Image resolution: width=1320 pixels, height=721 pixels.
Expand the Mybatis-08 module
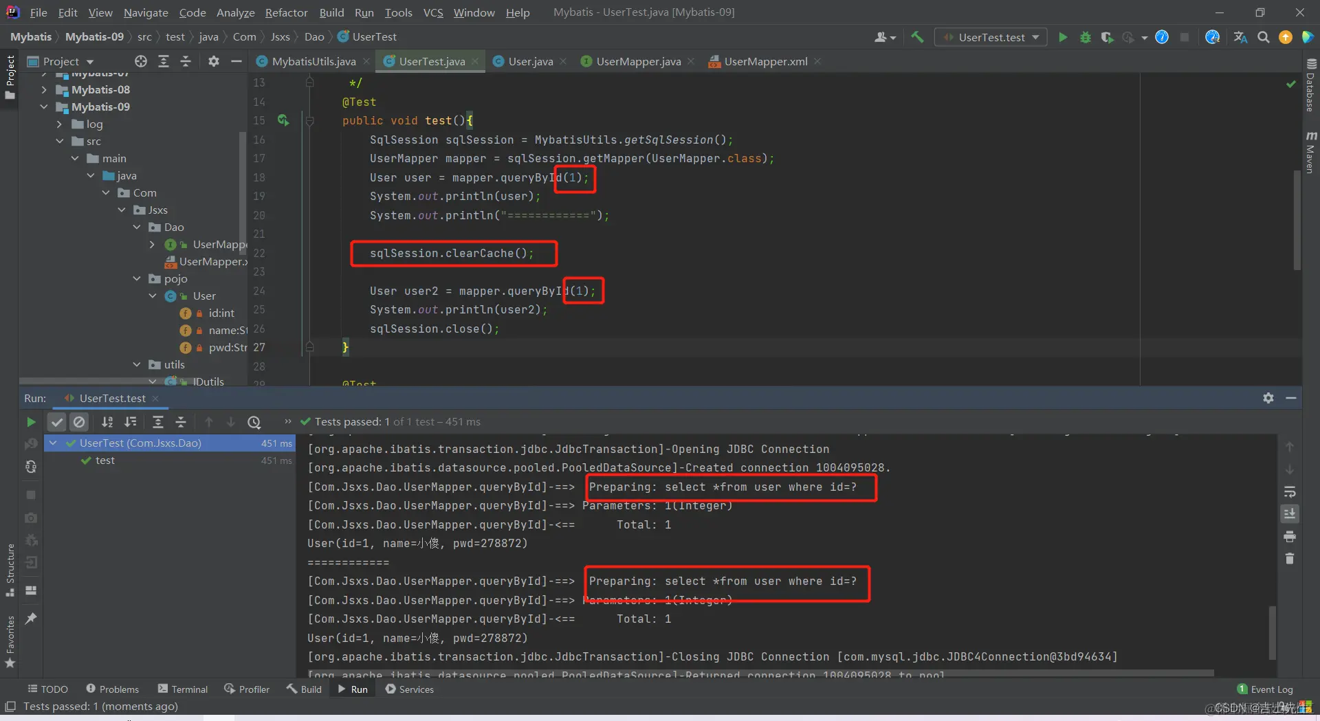pos(44,89)
